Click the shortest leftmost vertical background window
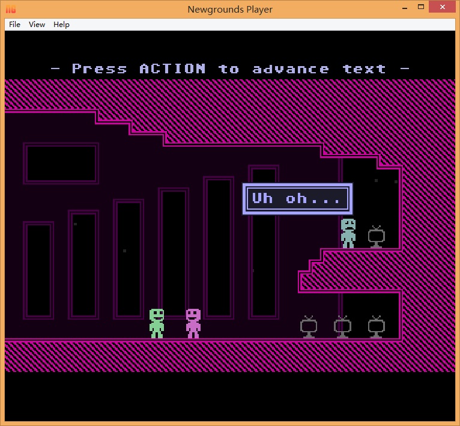Screen dimensions: 460x426 pyautogui.click(x=38, y=270)
